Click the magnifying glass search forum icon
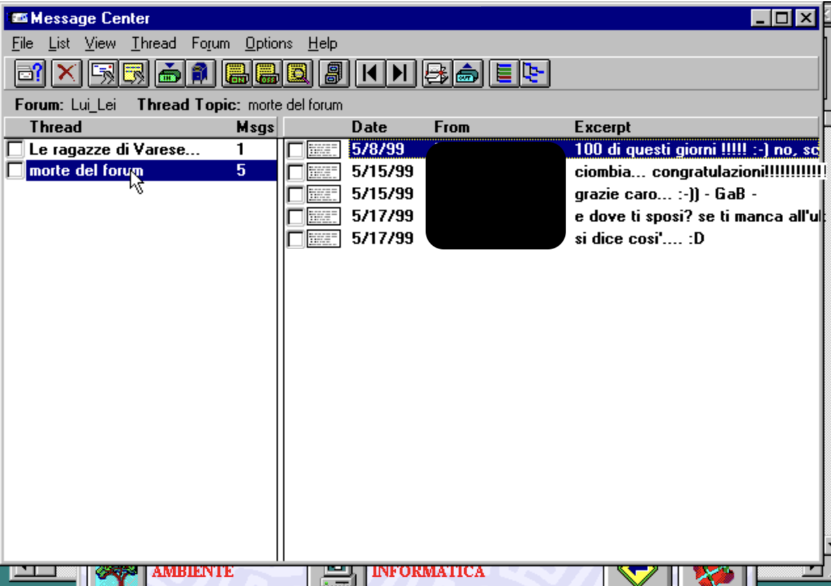This screenshot has height=586, width=831. click(298, 73)
